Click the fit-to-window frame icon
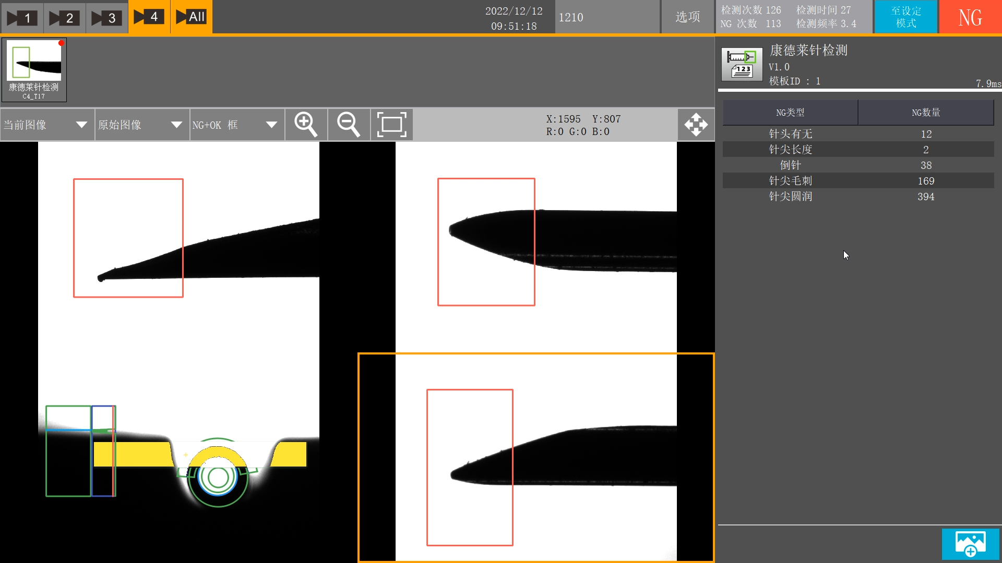Screen dimensions: 1002x563 coord(391,125)
